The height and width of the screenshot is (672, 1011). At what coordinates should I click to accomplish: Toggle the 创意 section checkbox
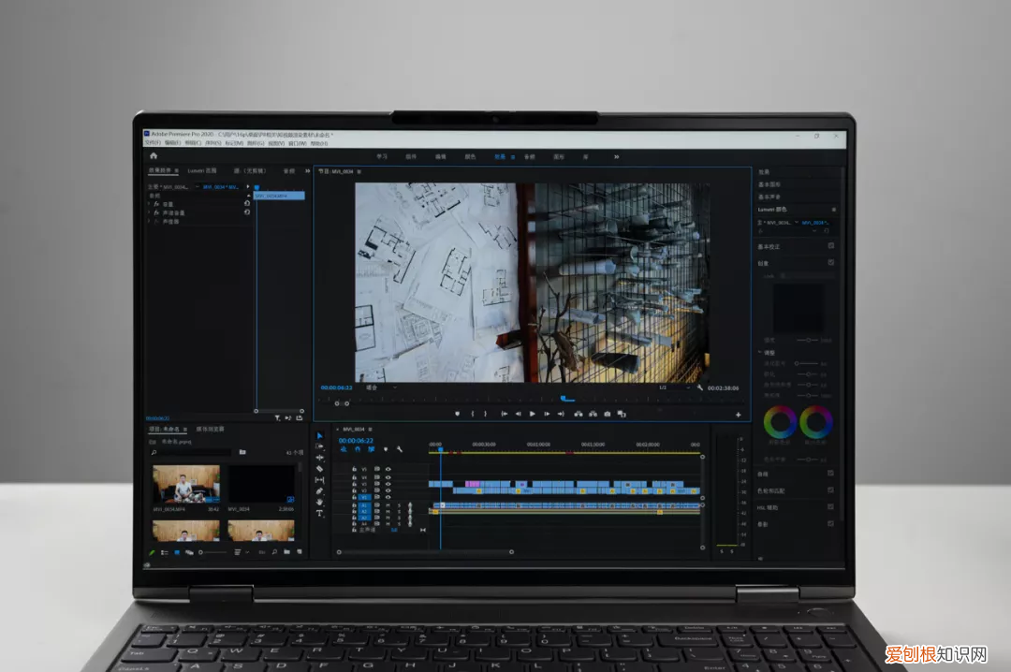point(830,263)
